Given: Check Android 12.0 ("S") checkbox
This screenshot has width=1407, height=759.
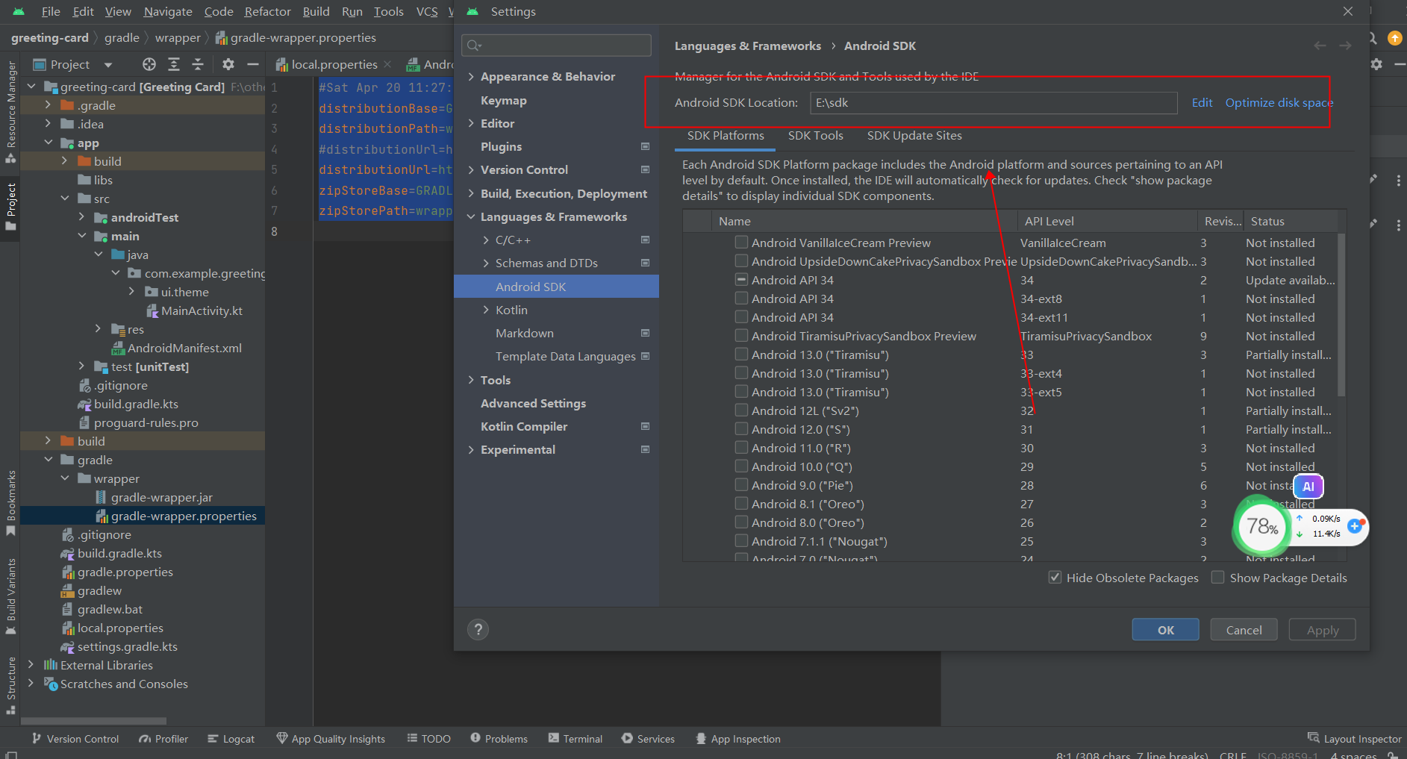Looking at the screenshot, I should 741,428.
